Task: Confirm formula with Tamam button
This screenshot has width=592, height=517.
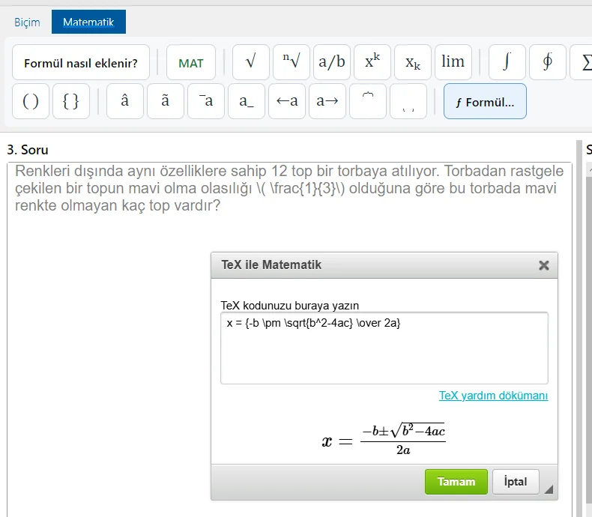Action: coord(456,482)
